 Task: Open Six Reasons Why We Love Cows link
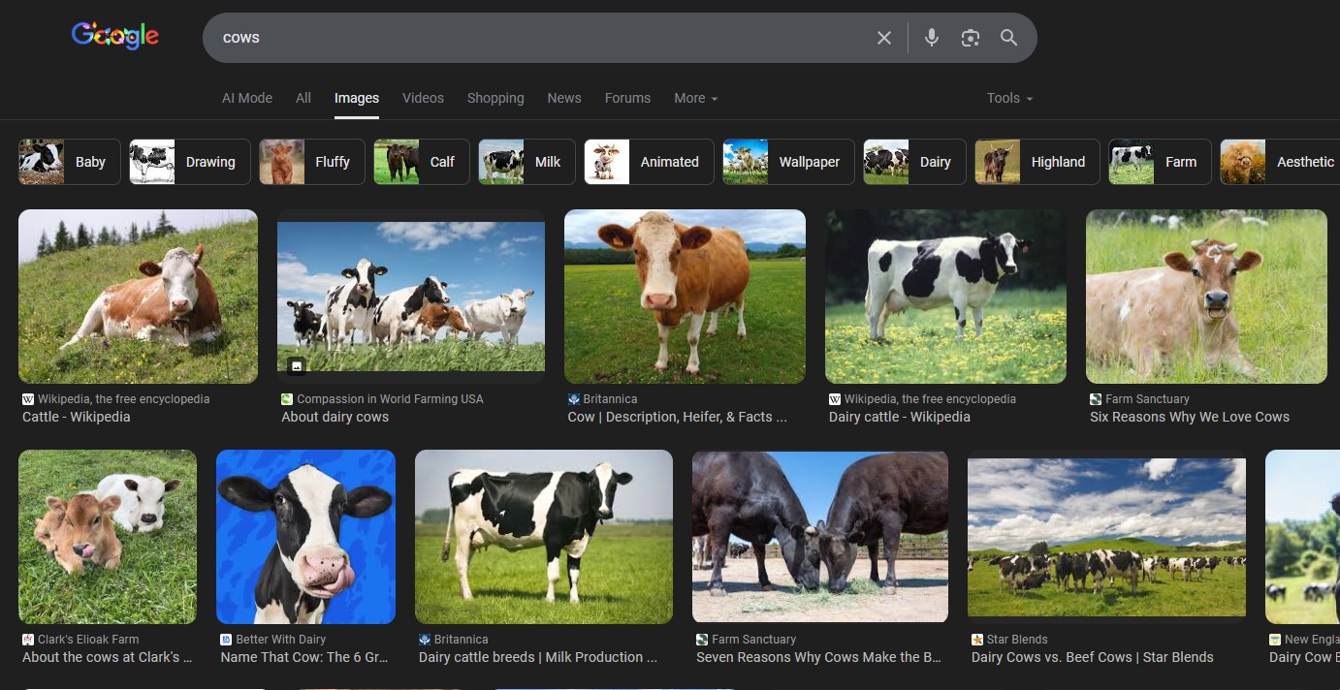[x=1189, y=417]
